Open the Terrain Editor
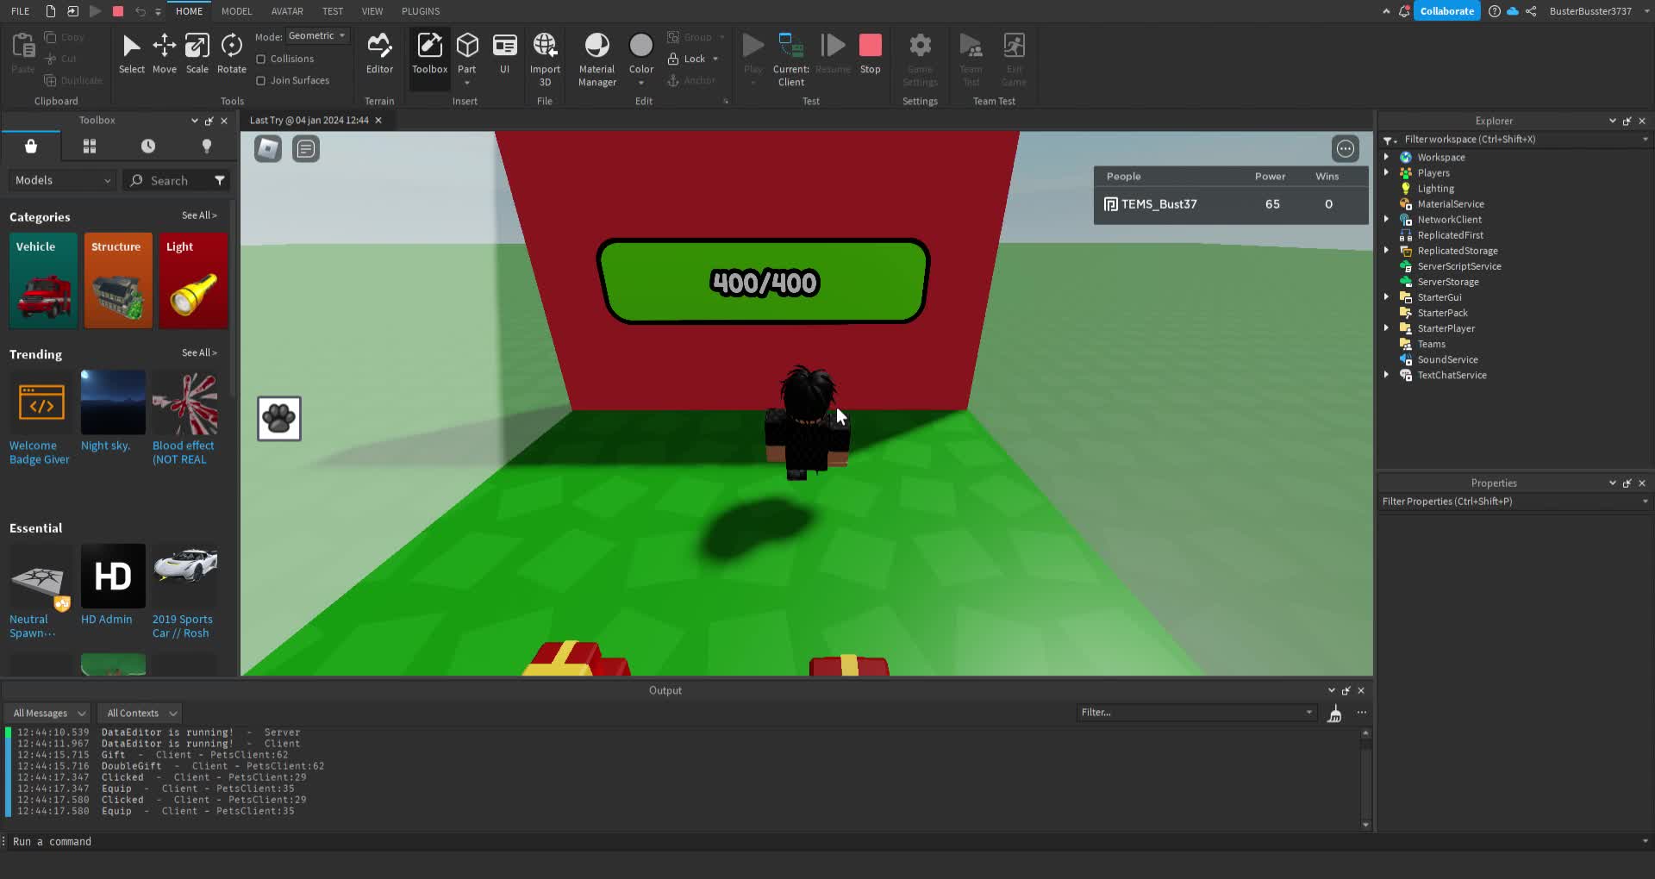Image resolution: width=1655 pixels, height=879 pixels. click(379, 53)
